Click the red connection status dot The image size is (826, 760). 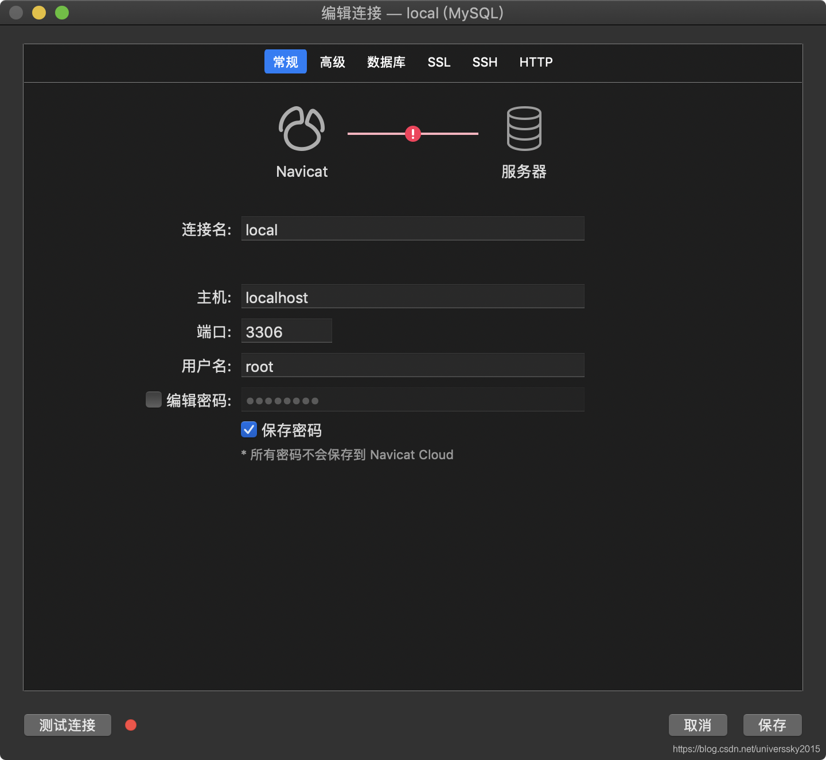tap(130, 725)
